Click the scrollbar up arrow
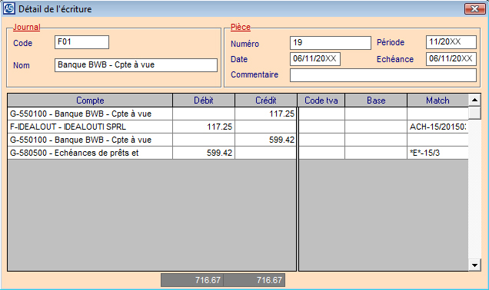 [x=474, y=100]
